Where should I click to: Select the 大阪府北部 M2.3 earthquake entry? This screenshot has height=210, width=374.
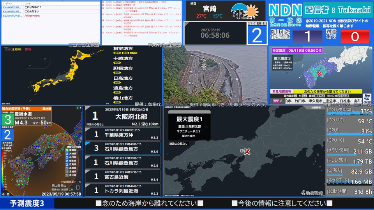(123, 116)
